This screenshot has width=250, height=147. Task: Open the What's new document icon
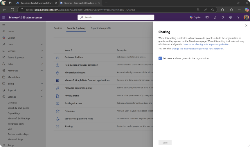(x=215, y=17)
